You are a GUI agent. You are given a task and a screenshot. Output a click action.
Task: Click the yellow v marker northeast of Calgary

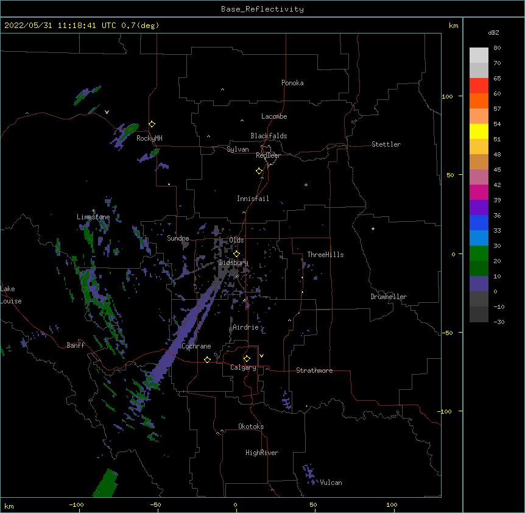click(261, 356)
